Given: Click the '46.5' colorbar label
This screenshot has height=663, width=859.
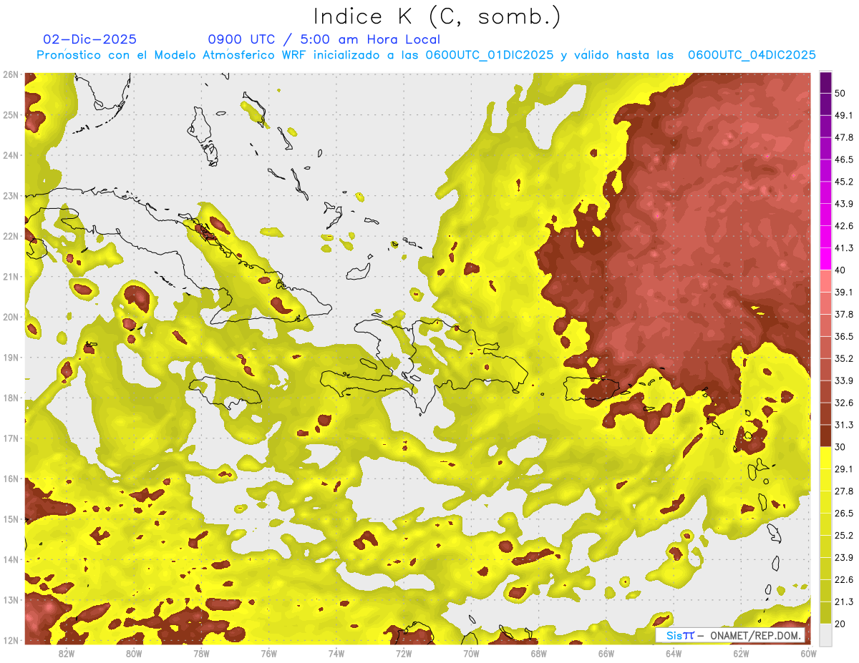Looking at the screenshot, I should click(x=843, y=159).
